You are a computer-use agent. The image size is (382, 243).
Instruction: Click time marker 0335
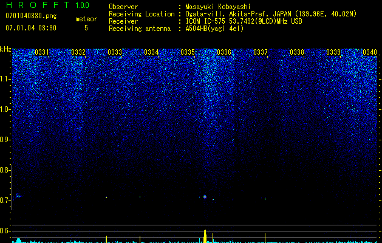pos(188,52)
